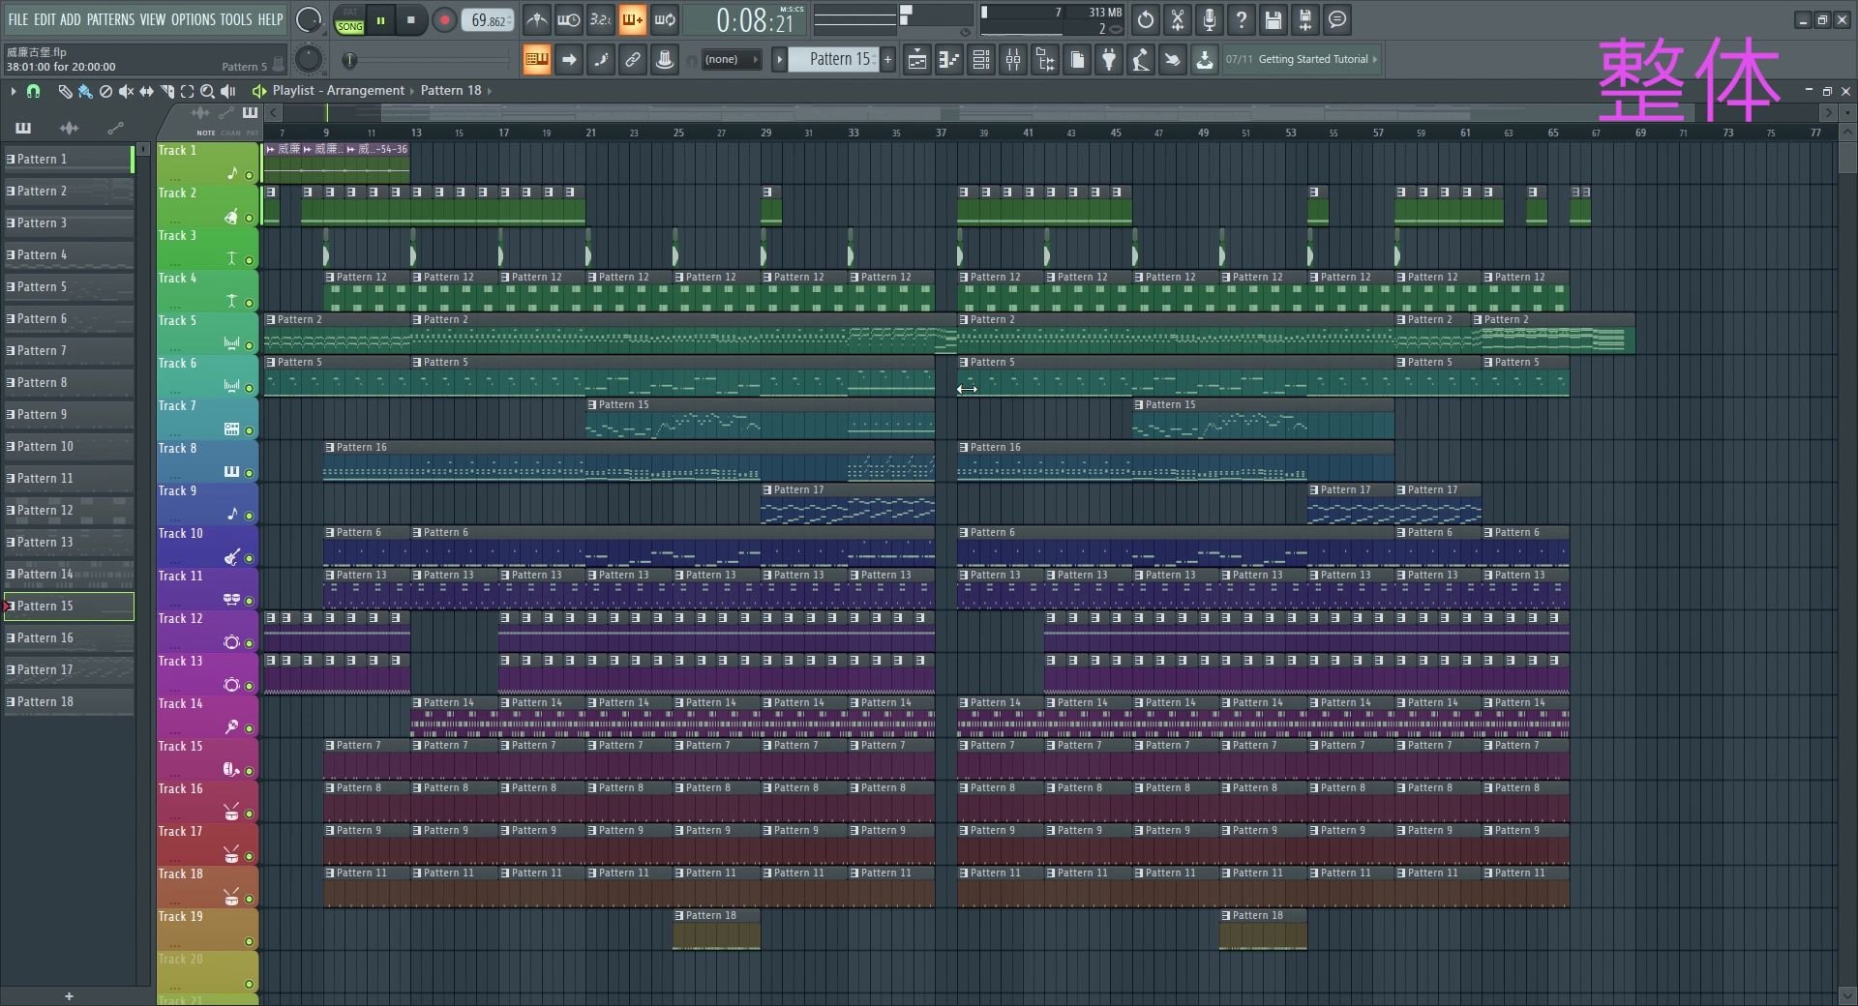Toggle typing keyboard to piano icon
1858x1006 pixels.
(537, 60)
